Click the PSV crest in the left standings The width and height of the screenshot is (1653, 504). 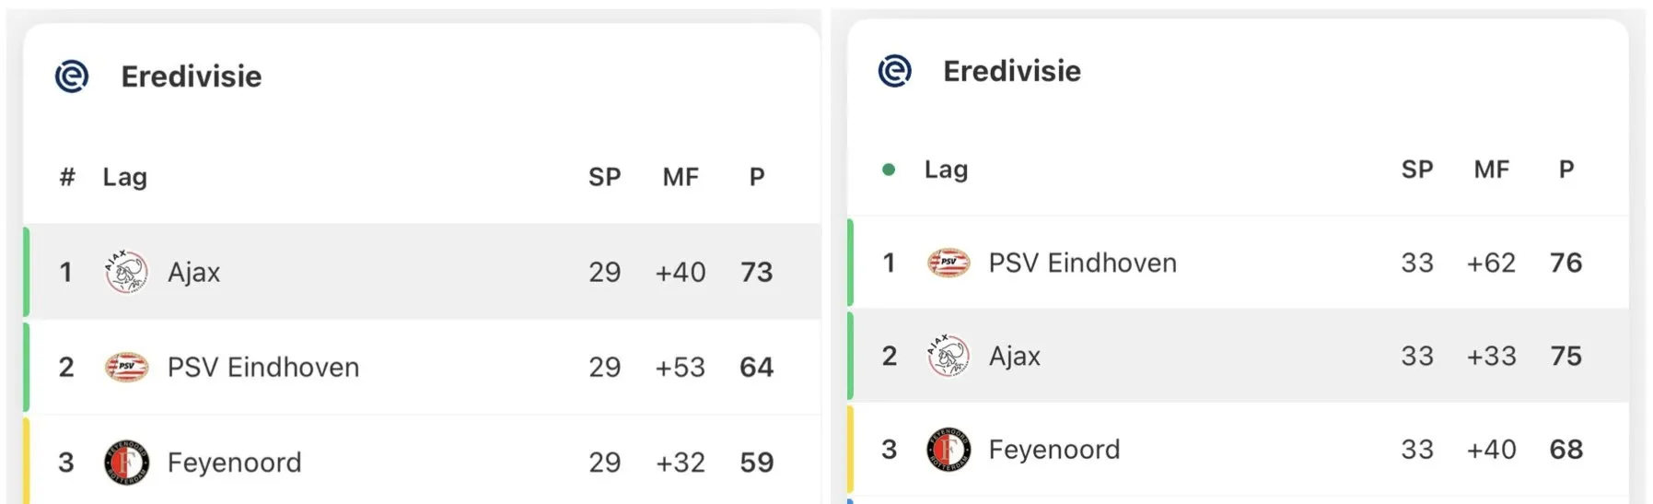tap(126, 367)
